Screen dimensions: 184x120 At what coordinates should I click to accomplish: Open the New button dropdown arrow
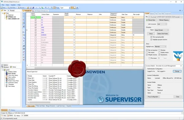click(6, 8)
